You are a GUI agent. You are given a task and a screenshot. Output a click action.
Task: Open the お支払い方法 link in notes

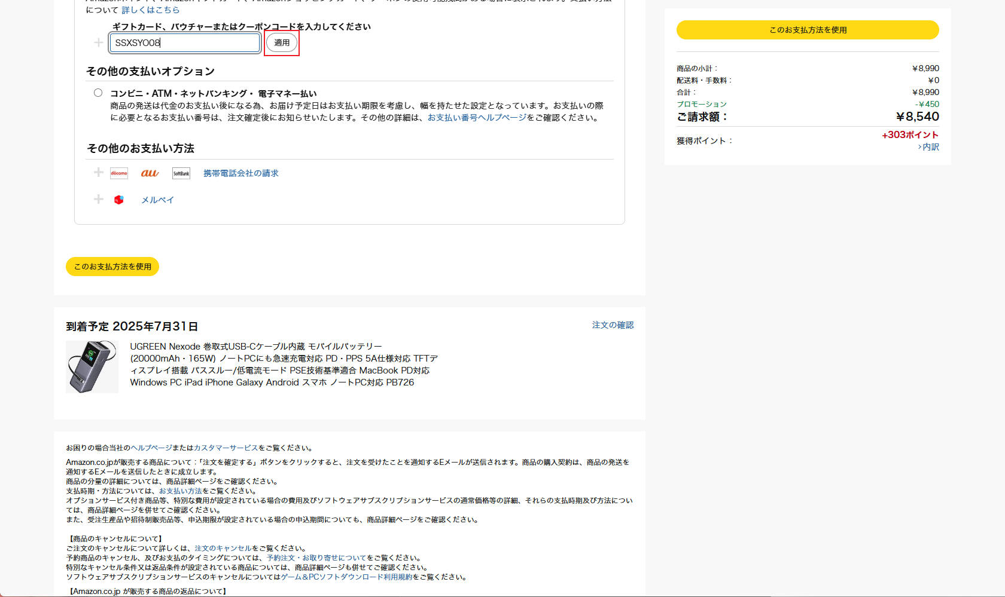(180, 491)
